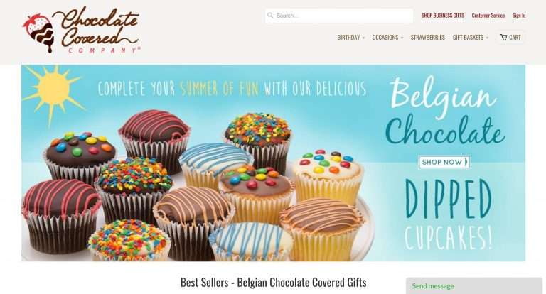Click the chocolate-dipped strawberry logo icon

click(38, 33)
